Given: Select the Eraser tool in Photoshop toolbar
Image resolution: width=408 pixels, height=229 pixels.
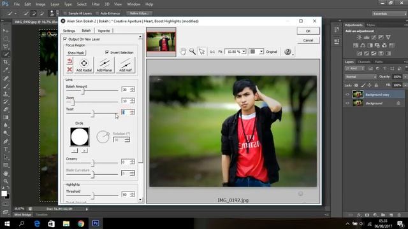Looking at the screenshot, I should coord(6,109).
